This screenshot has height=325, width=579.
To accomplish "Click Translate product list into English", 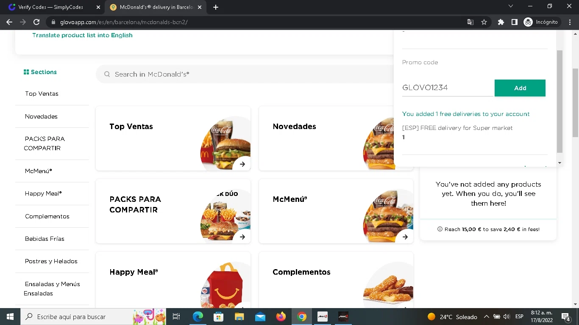I will [82, 35].
